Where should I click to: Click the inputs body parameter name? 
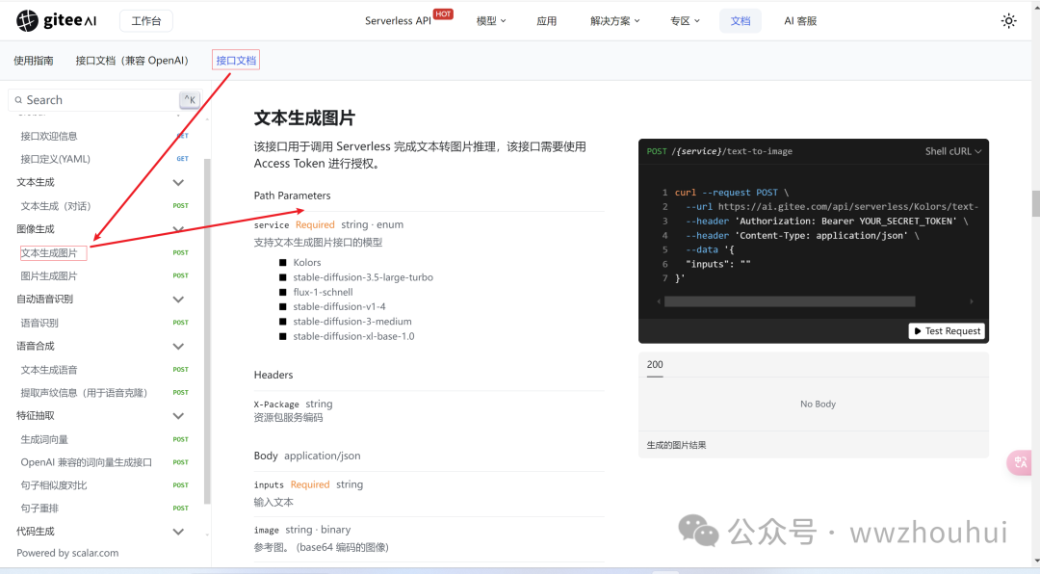coord(269,485)
